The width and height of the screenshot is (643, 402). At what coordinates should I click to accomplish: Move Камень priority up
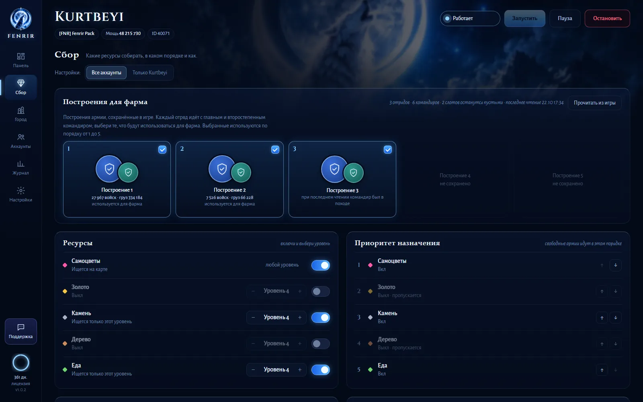click(x=602, y=318)
